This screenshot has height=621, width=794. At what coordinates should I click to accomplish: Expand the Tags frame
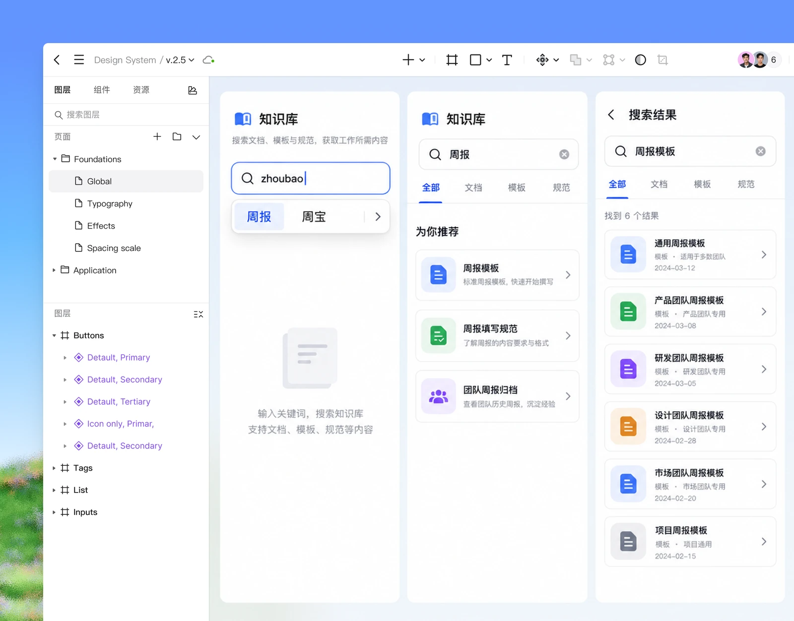(54, 468)
